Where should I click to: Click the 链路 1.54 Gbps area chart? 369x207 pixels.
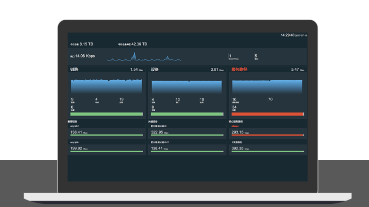[106, 86]
